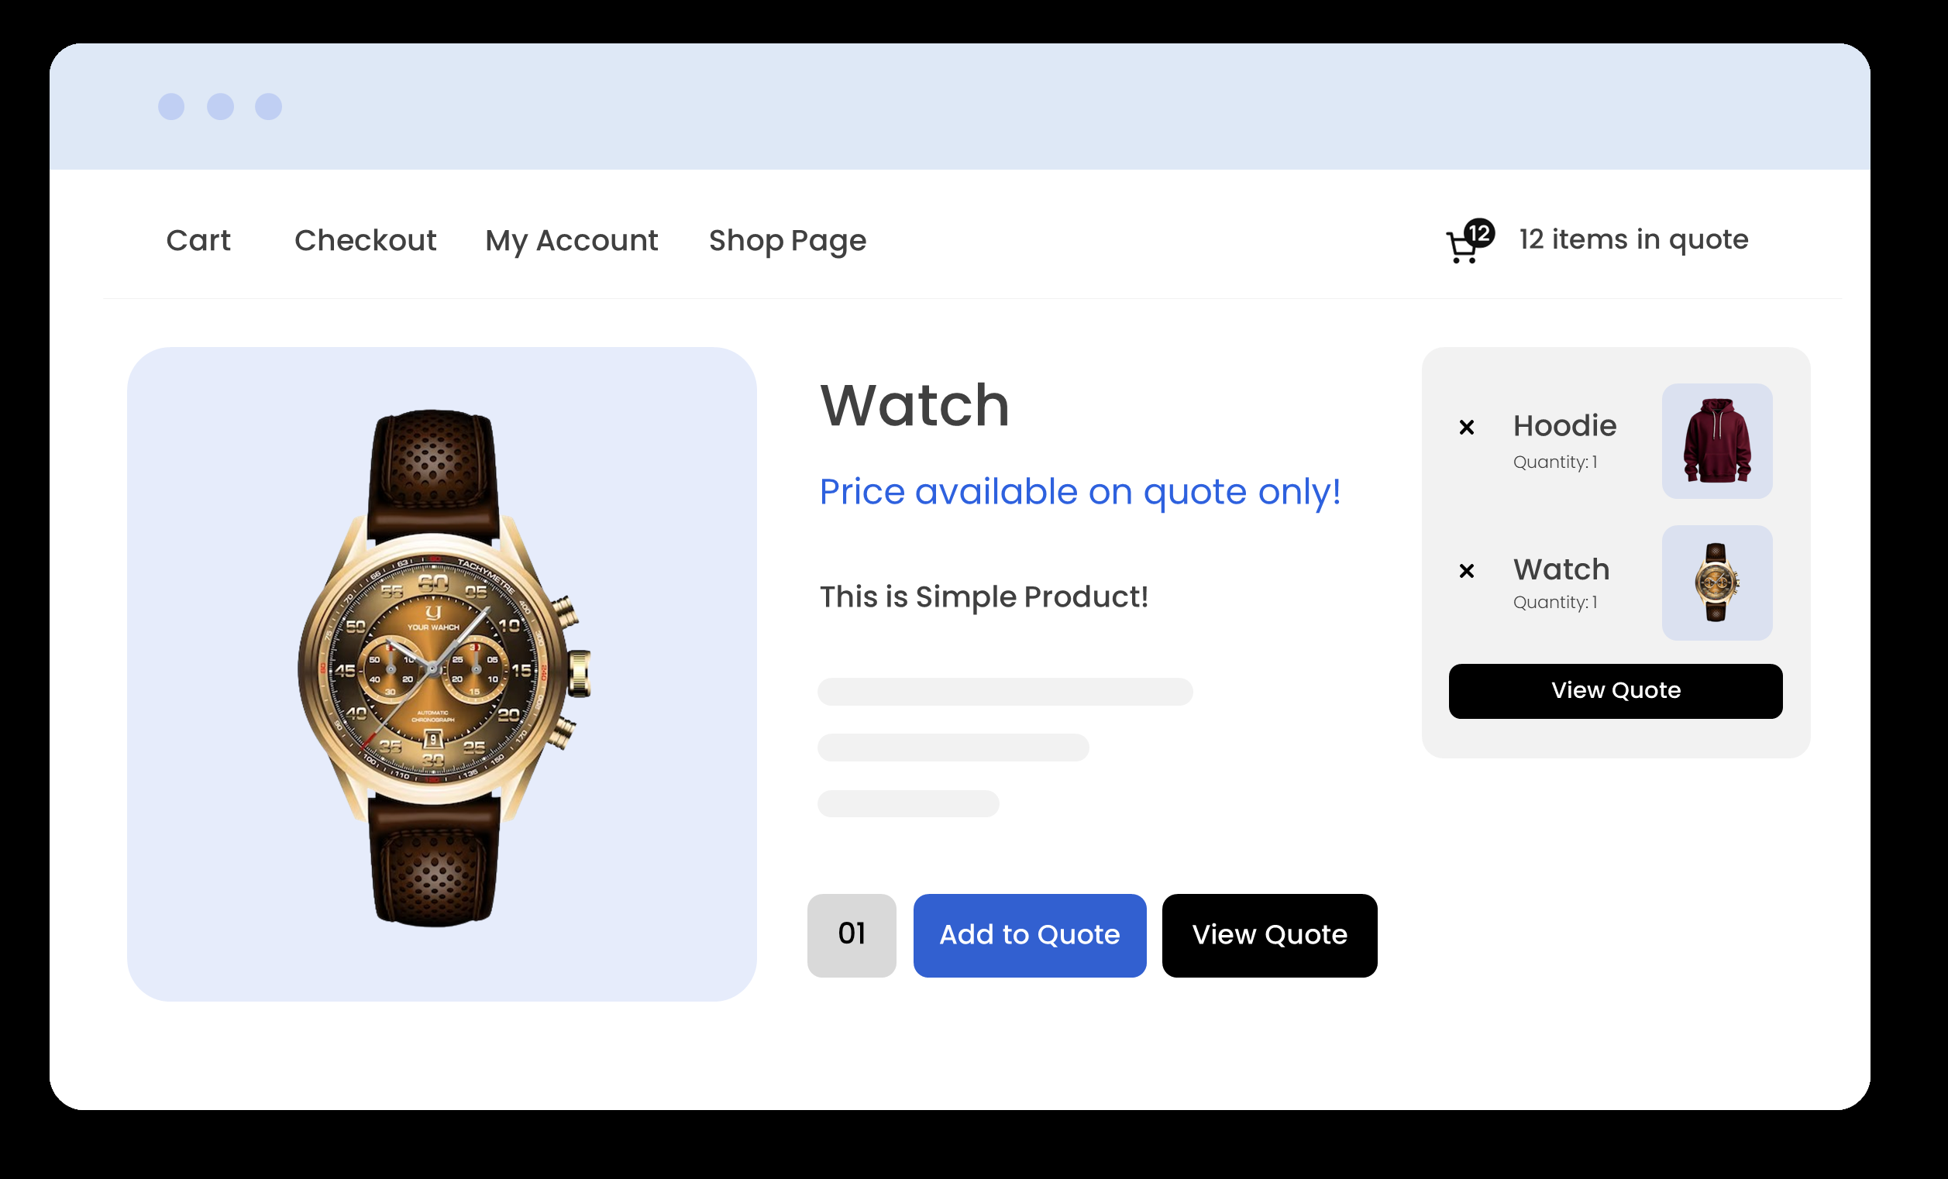Remove Hoodie from quote list

(1467, 427)
